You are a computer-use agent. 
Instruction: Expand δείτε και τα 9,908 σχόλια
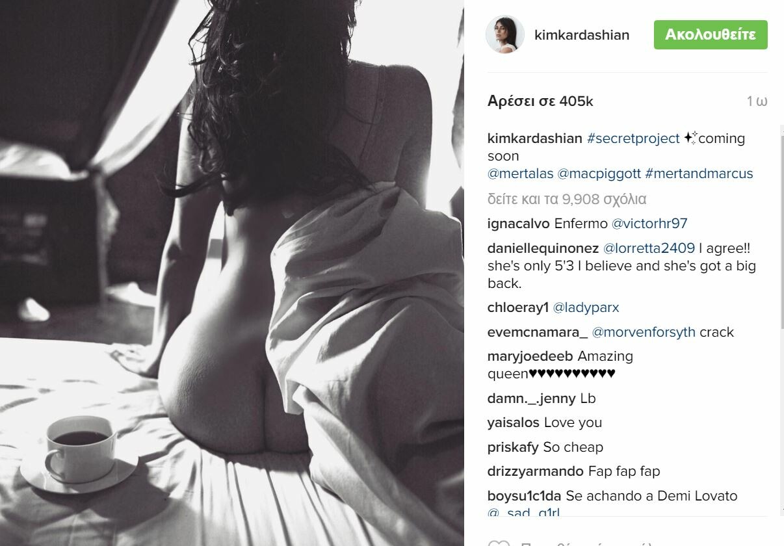[x=567, y=199]
